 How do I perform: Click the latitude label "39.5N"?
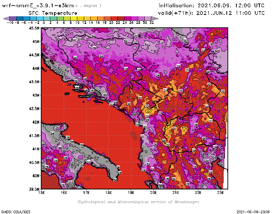[x=34, y=189]
